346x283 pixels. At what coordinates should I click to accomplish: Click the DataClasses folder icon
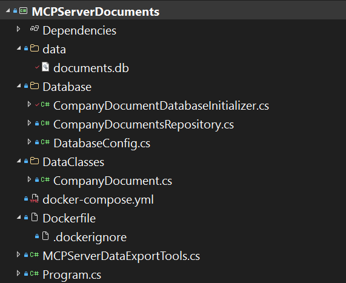point(35,161)
